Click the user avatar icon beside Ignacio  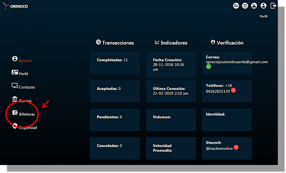[x=15, y=59]
